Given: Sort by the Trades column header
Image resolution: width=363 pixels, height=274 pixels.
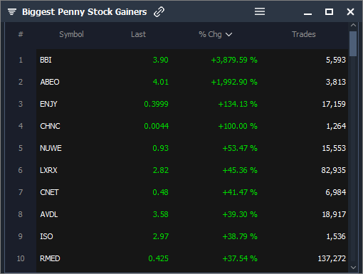Looking at the screenshot, I should (x=304, y=34).
